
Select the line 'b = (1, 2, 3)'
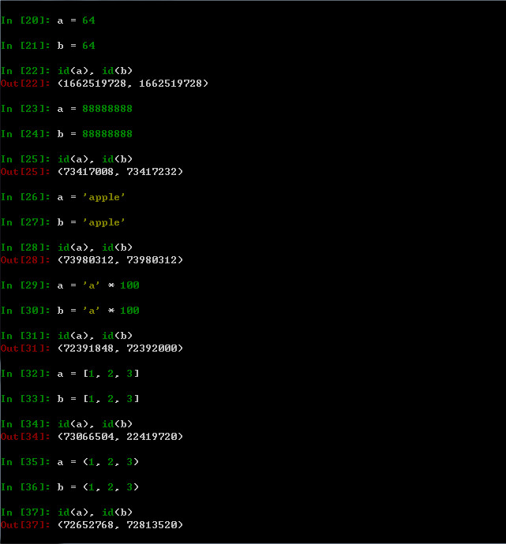coord(99,487)
